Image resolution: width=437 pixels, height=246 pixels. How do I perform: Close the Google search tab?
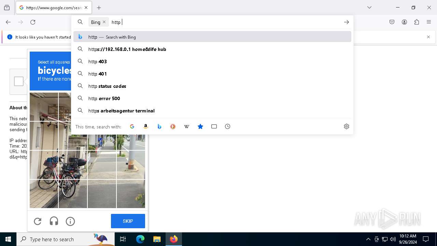pos(86,8)
